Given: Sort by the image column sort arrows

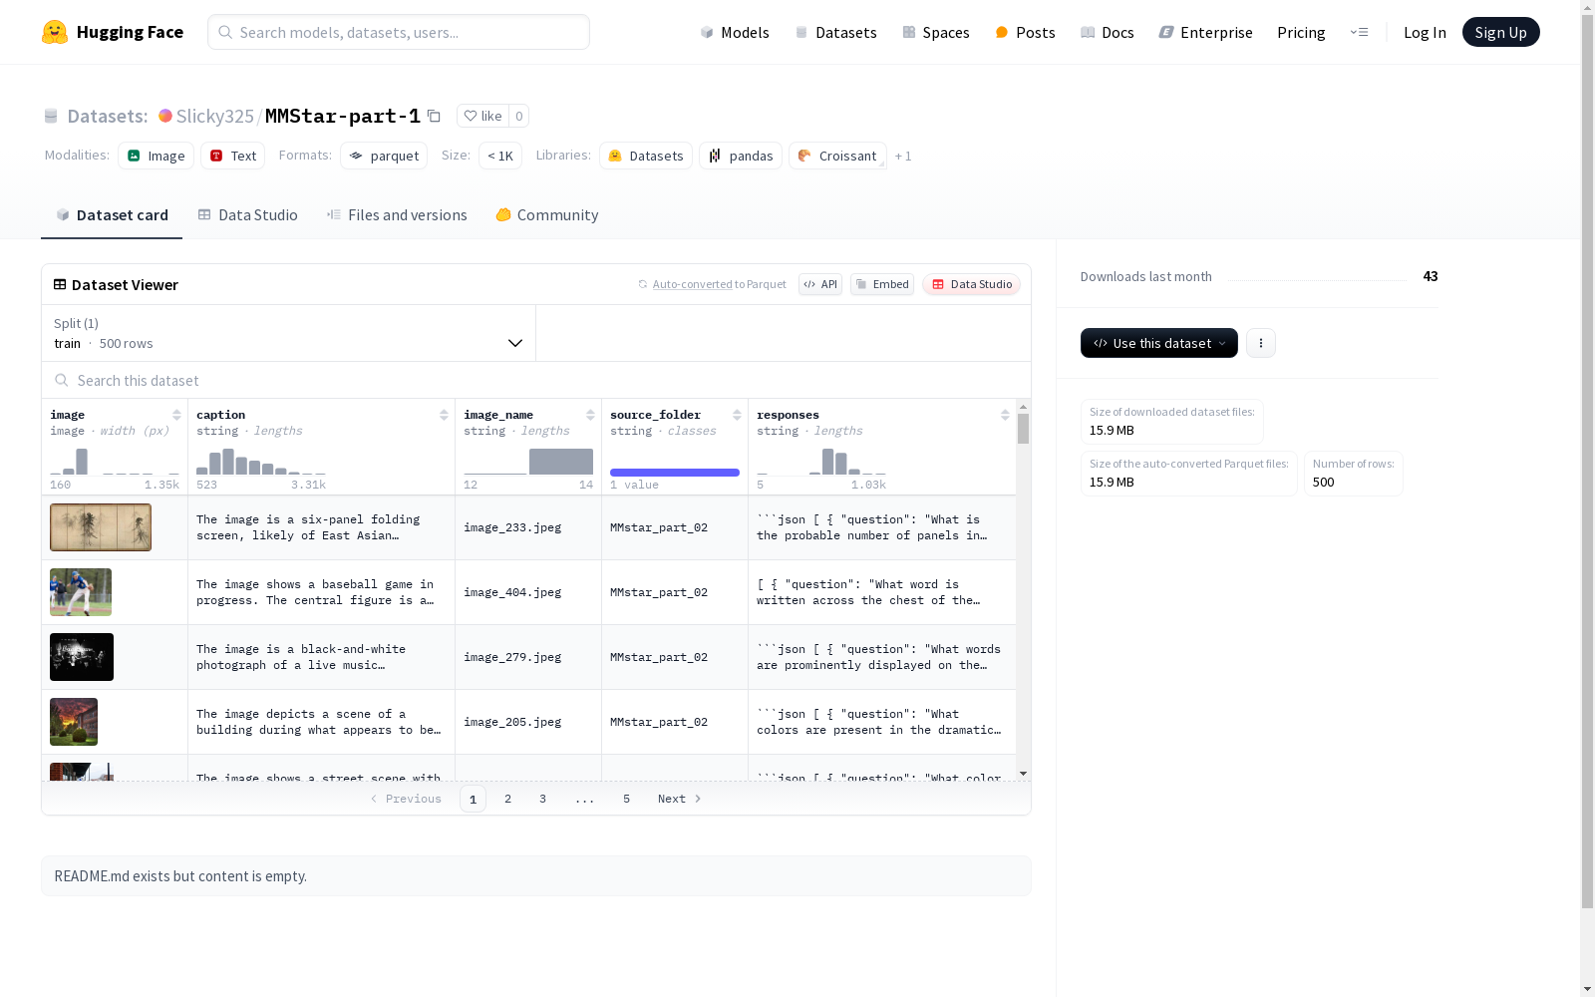Looking at the screenshot, I should (176, 415).
